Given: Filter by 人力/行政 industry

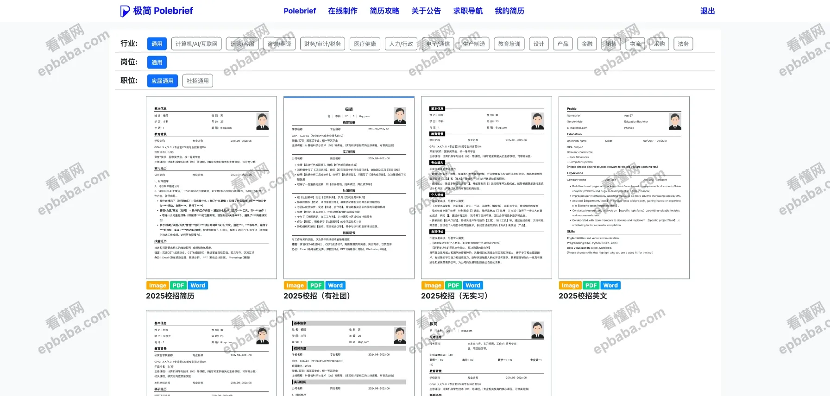Looking at the screenshot, I should [401, 44].
